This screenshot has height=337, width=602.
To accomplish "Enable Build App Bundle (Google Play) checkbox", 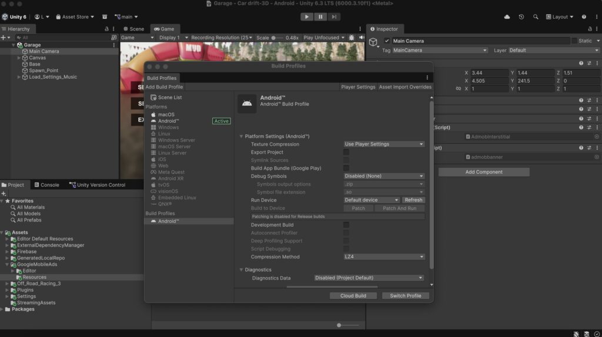I will coord(346,168).
